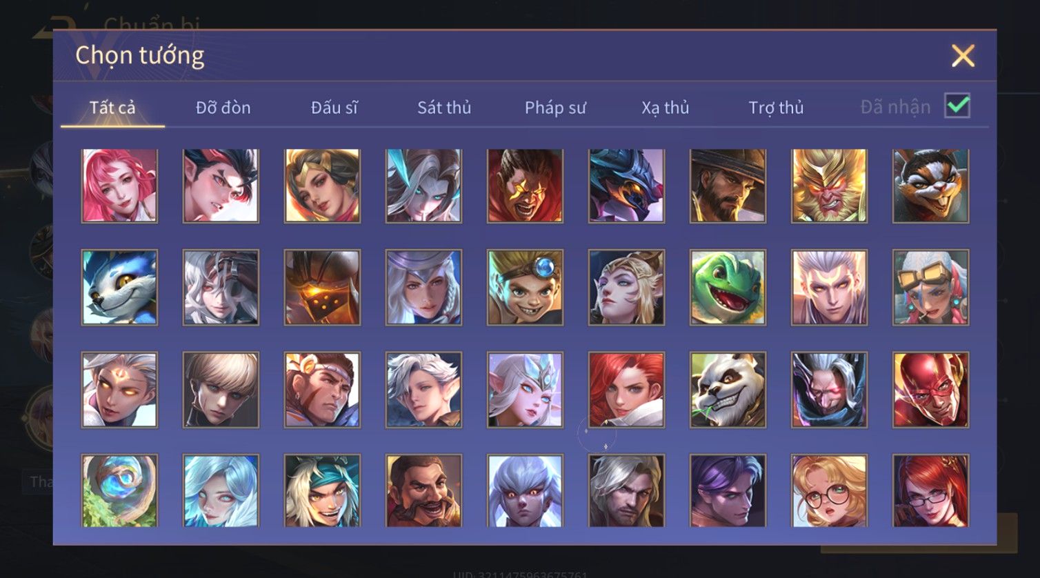This screenshot has height=578, width=1040.
Task: Select the pink-haired girl hero portrait
Action: pyautogui.click(x=119, y=186)
